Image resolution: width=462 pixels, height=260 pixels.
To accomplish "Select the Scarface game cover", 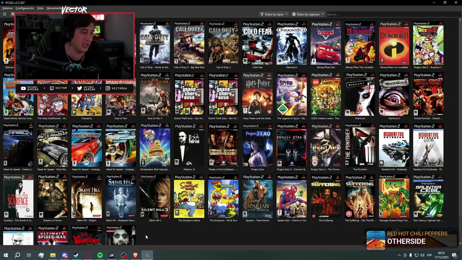I will pyautogui.click(x=18, y=197).
